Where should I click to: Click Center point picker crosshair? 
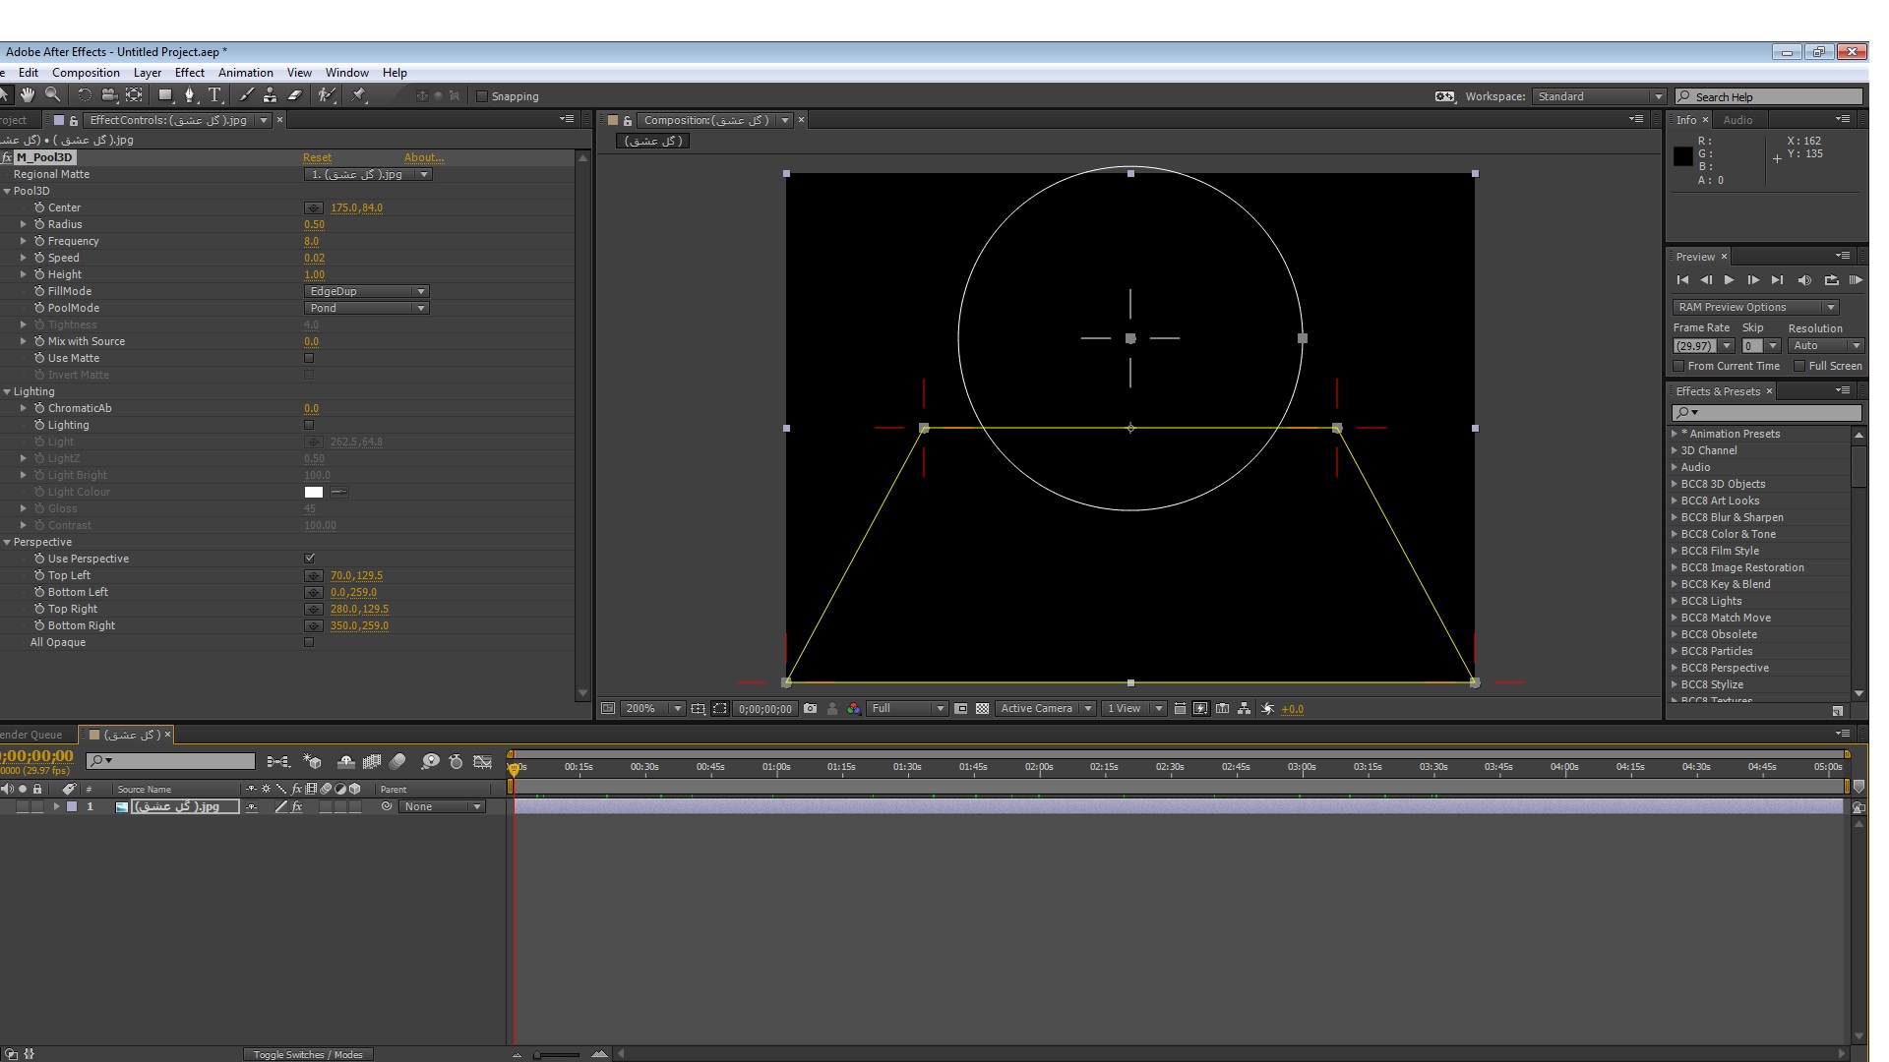pos(314,207)
